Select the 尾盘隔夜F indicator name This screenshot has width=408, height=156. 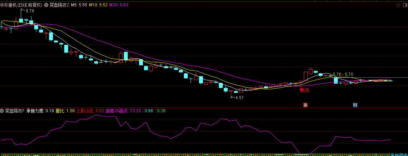15,111
